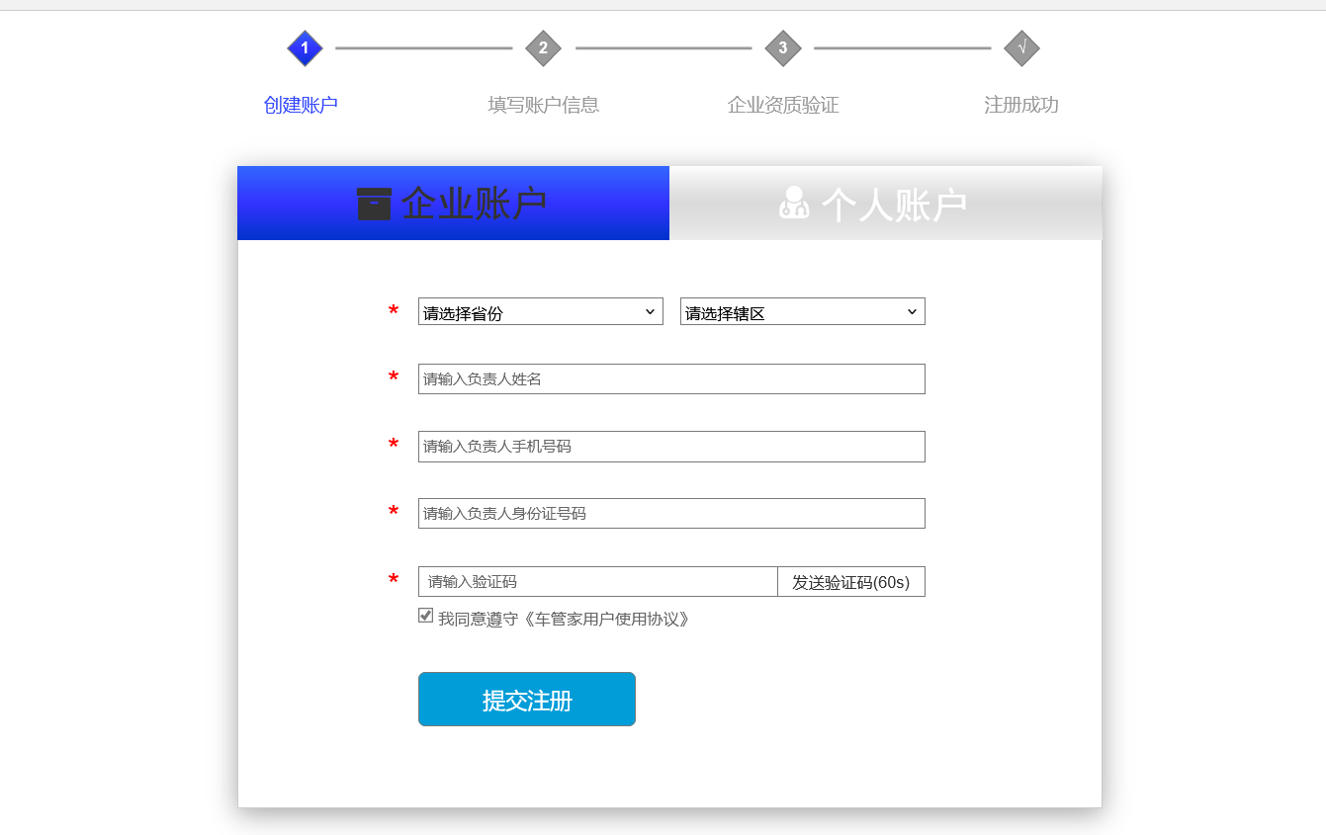Click the archive box icon on 企业账户 tab
The width and height of the screenshot is (1326, 835).
tap(374, 204)
